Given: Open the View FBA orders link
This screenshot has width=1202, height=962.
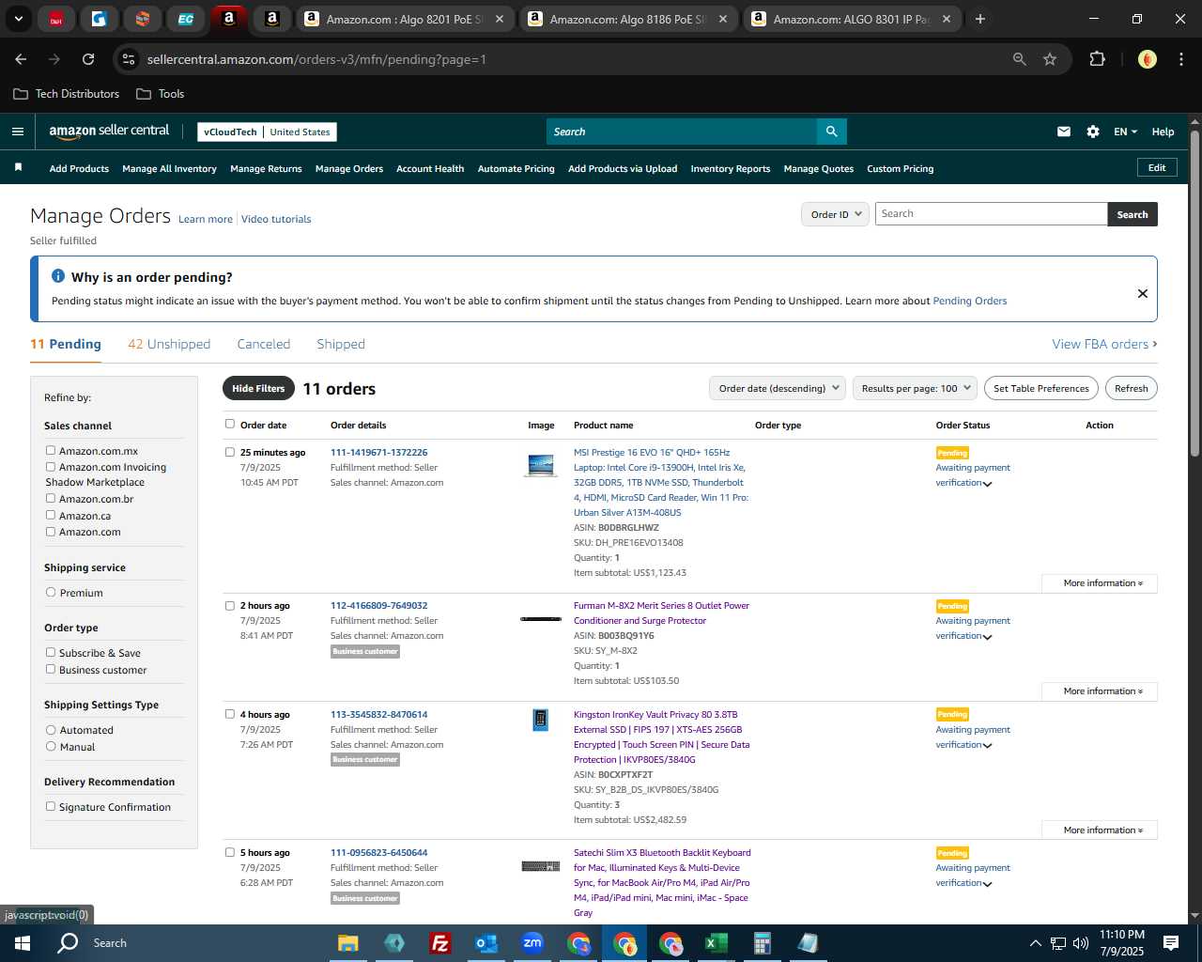Looking at the screenshot, I should point(1104,344).
